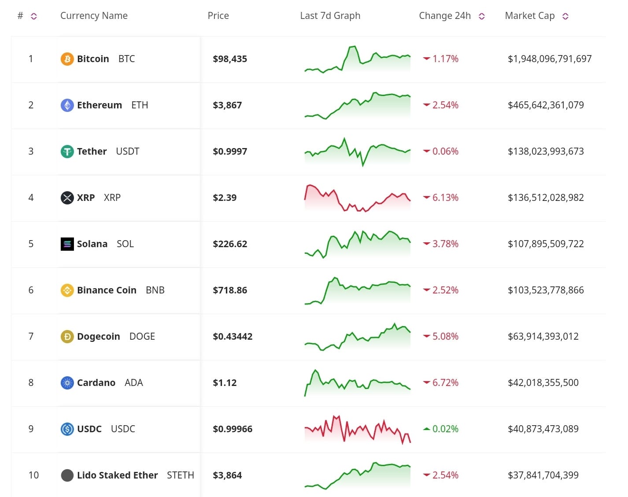Viewport: 628px width, 497px height.
Task: Sort by rank using the # sort arrows
Action: (34, 16)
